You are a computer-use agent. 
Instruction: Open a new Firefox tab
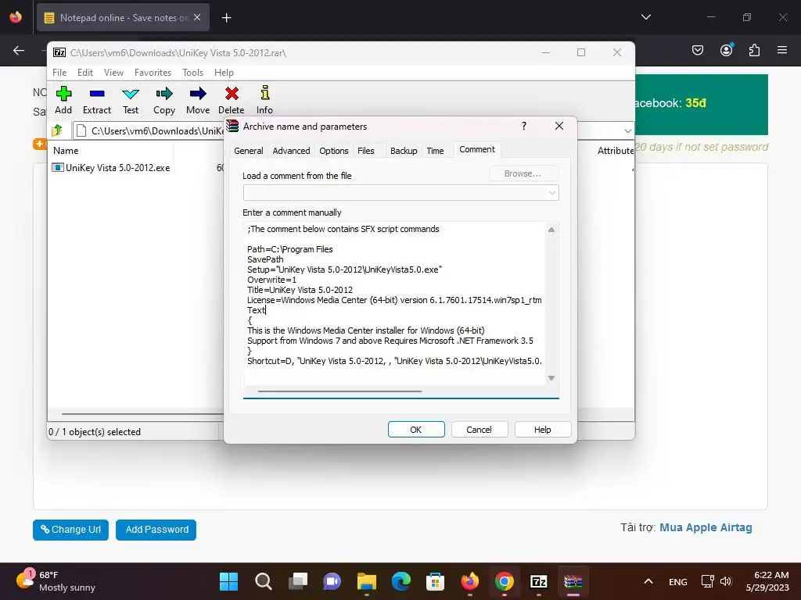coord(226,18)
